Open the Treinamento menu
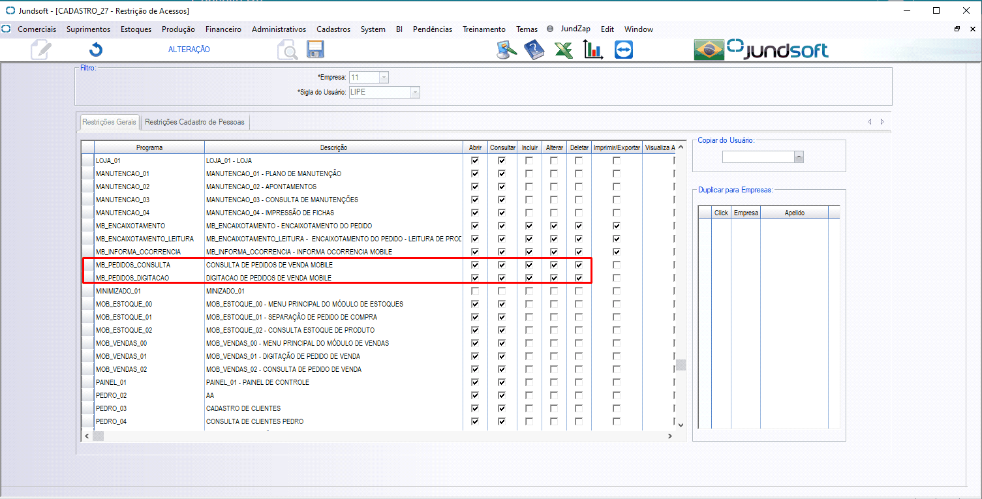Screen dimensions: 982x499 click(484, 29)
